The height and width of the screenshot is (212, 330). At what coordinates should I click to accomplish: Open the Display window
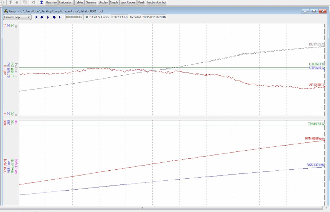click(103, 2)
